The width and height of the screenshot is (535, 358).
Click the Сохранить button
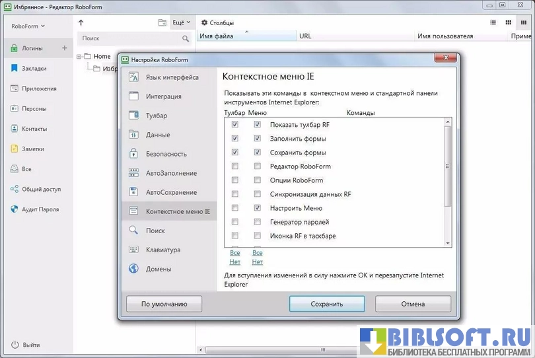pyautogui.click(x=327, y=304)
